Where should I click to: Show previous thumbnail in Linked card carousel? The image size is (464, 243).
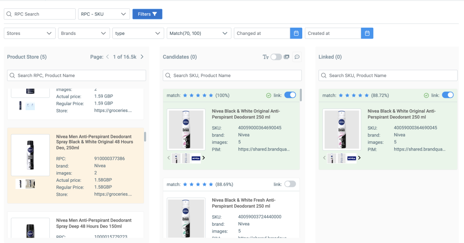tap(324, 158)
